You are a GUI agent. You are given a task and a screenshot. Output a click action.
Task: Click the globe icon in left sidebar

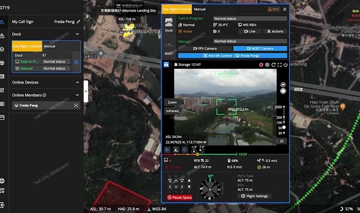tap(2, 181)
